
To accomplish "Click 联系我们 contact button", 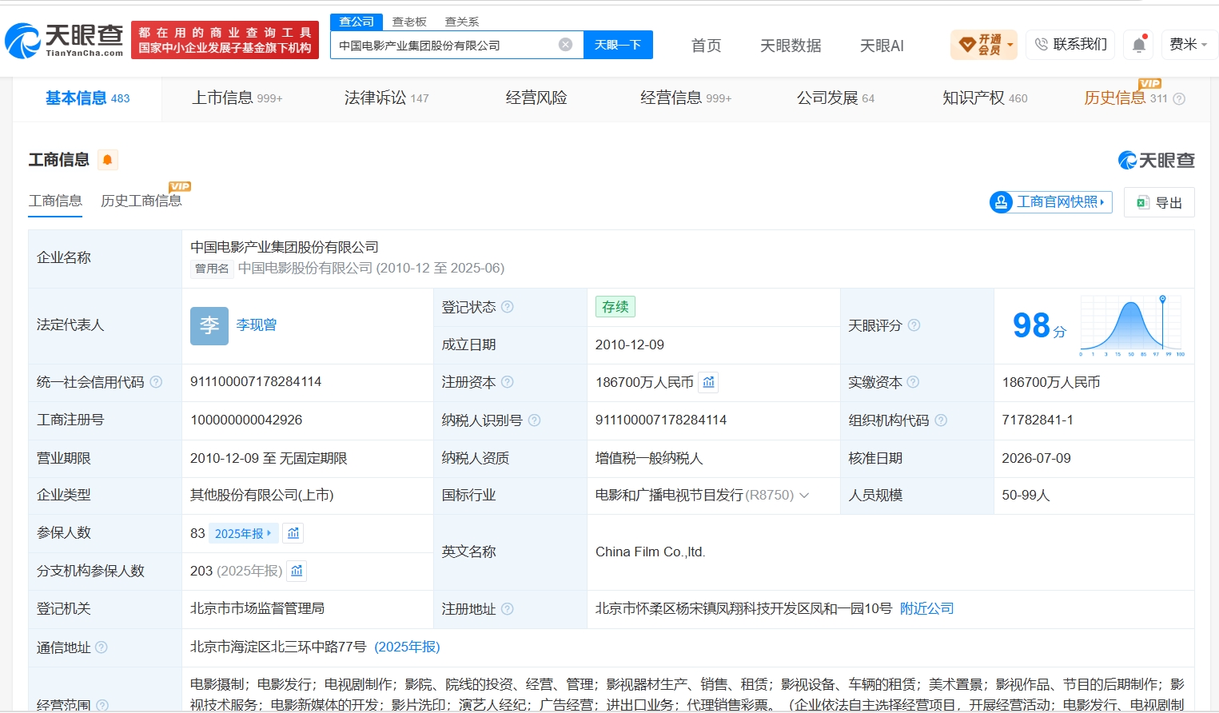I will [1071, 45].
